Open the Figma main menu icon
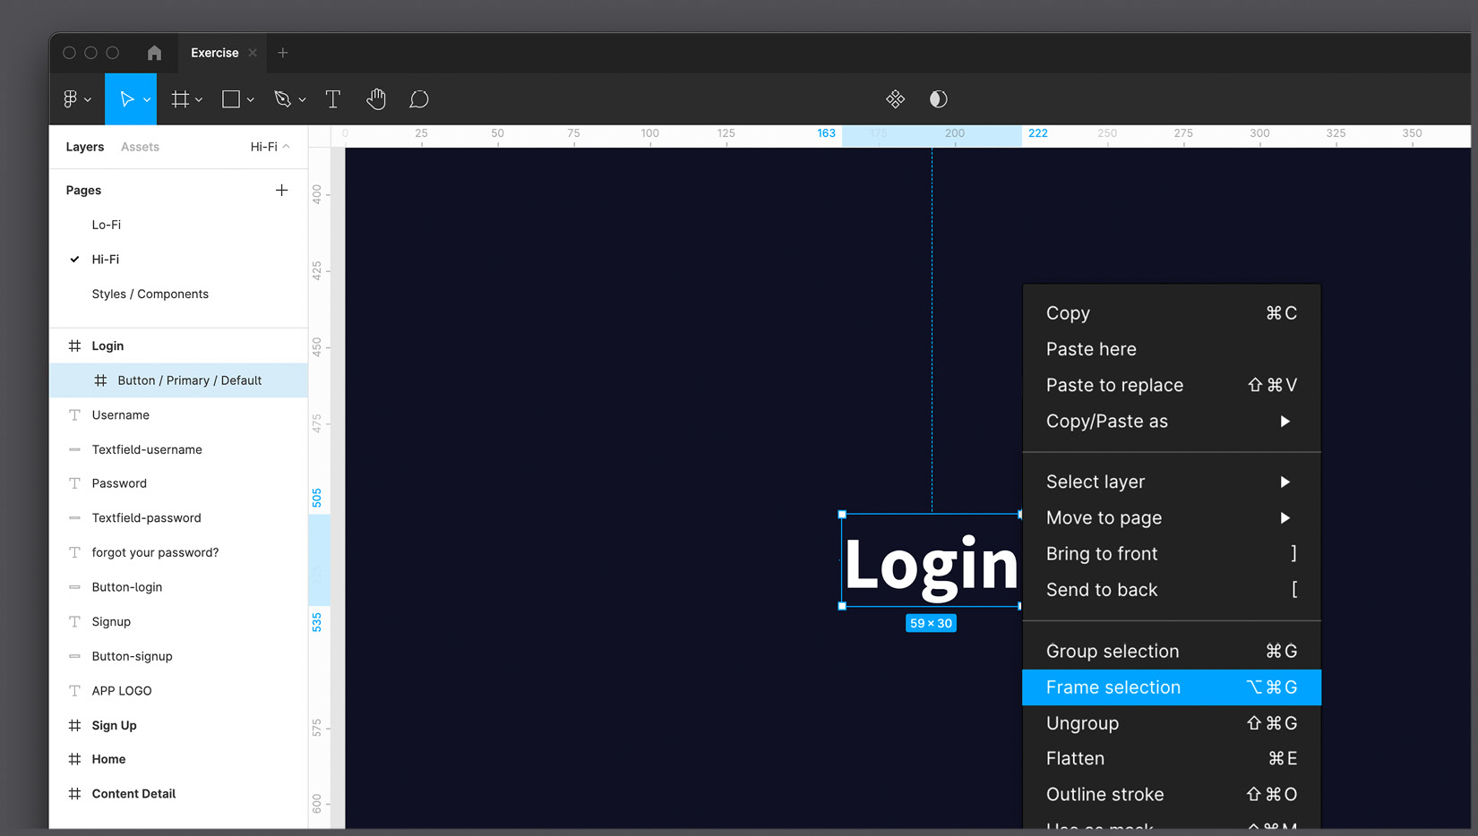The width and height of the screenshot is (1478, 836). (71, 99)
